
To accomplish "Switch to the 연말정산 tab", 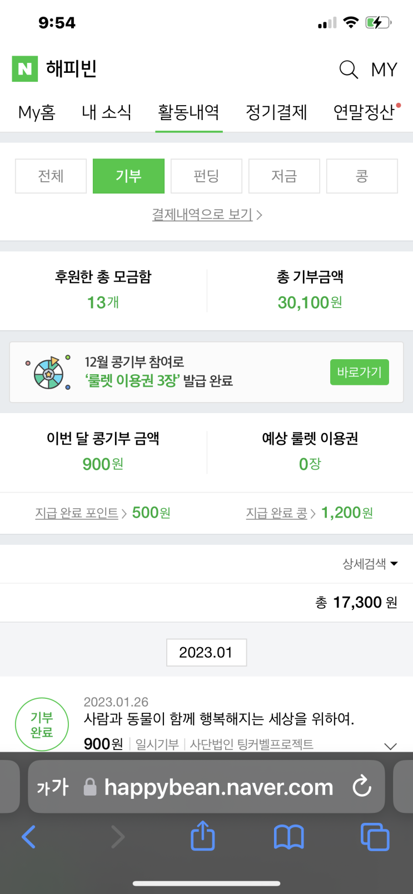I will [364, 112].
